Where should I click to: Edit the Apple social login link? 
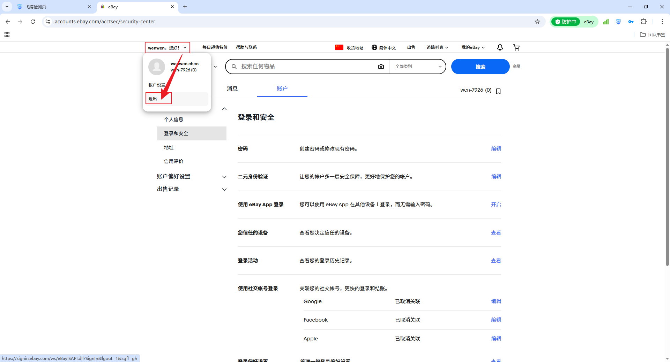(x=496, y=339)
